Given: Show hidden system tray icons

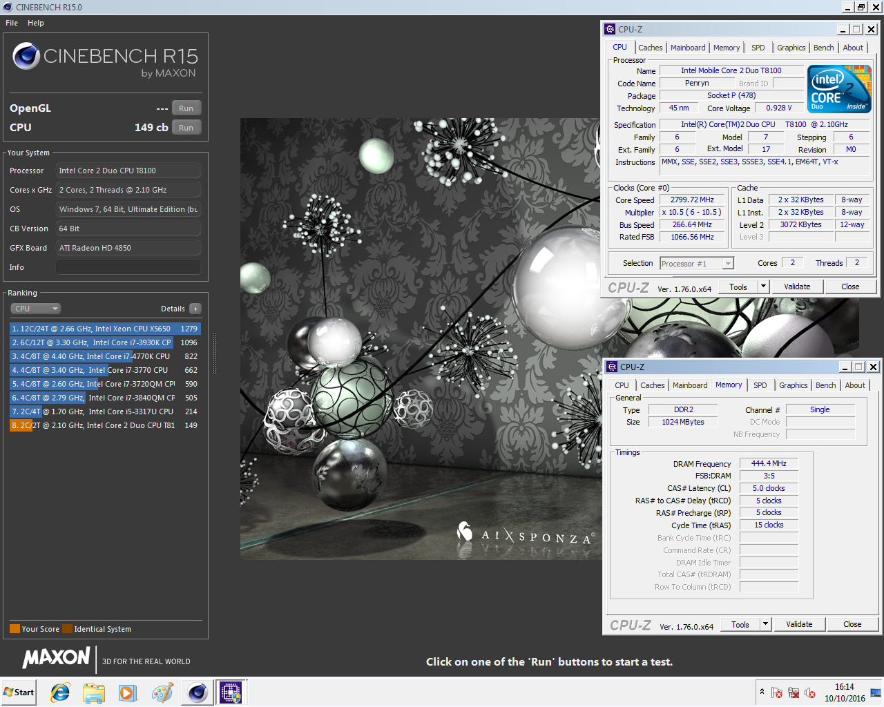Looking at the screenshot, I should 762,692.
